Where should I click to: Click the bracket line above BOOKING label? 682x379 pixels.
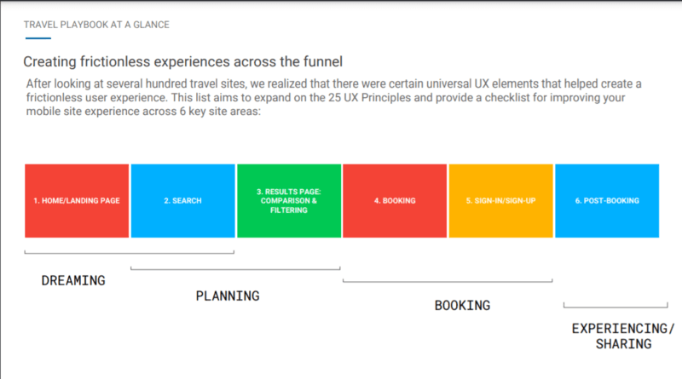click(x=448, y=281)
